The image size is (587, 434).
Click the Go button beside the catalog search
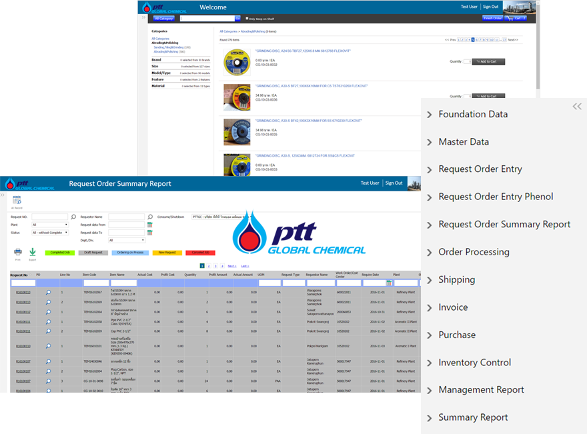237,18
